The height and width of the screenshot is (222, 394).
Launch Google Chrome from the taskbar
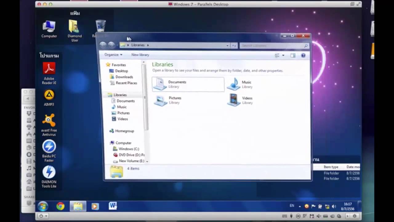60,206
